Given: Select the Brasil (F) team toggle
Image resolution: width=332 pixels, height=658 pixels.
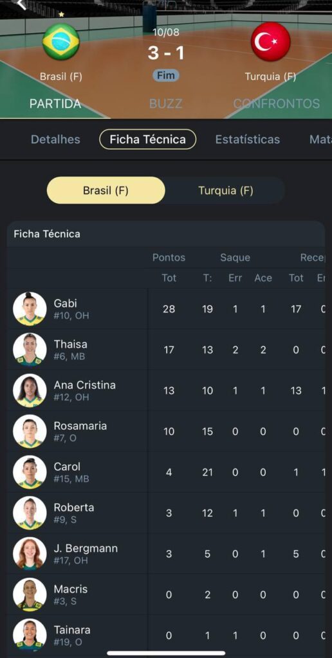Looking at the screenshot, I should pyautogui.click(x=106, y=190).
